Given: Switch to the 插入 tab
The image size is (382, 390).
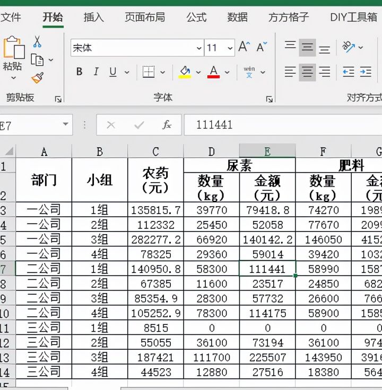Looking at the screenshot, I should pos(93,17).
